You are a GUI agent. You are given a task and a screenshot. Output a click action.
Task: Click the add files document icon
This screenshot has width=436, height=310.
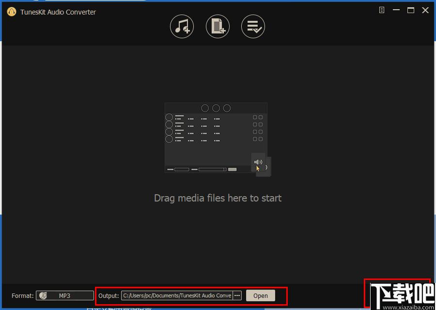point(218,26)
